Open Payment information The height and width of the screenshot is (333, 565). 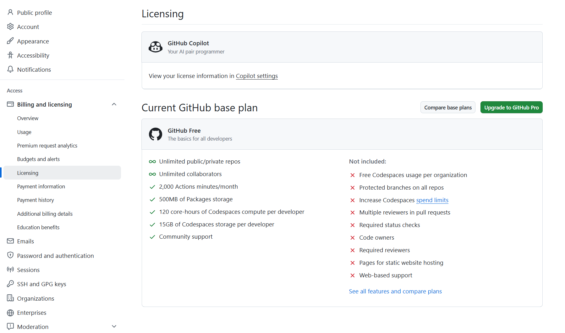(x=41, y=186)
